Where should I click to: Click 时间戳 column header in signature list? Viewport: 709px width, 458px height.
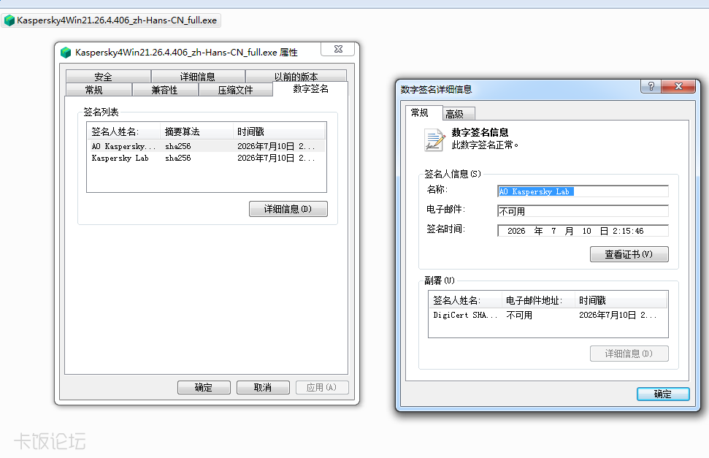click(280, 131)
